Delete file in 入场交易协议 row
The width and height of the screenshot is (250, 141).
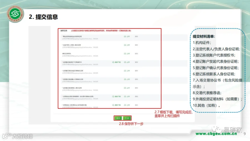(x=136, y=105)
